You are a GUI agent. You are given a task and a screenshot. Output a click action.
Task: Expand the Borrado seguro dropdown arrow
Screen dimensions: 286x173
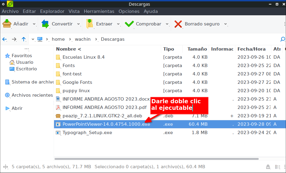[x=226, y=24]
